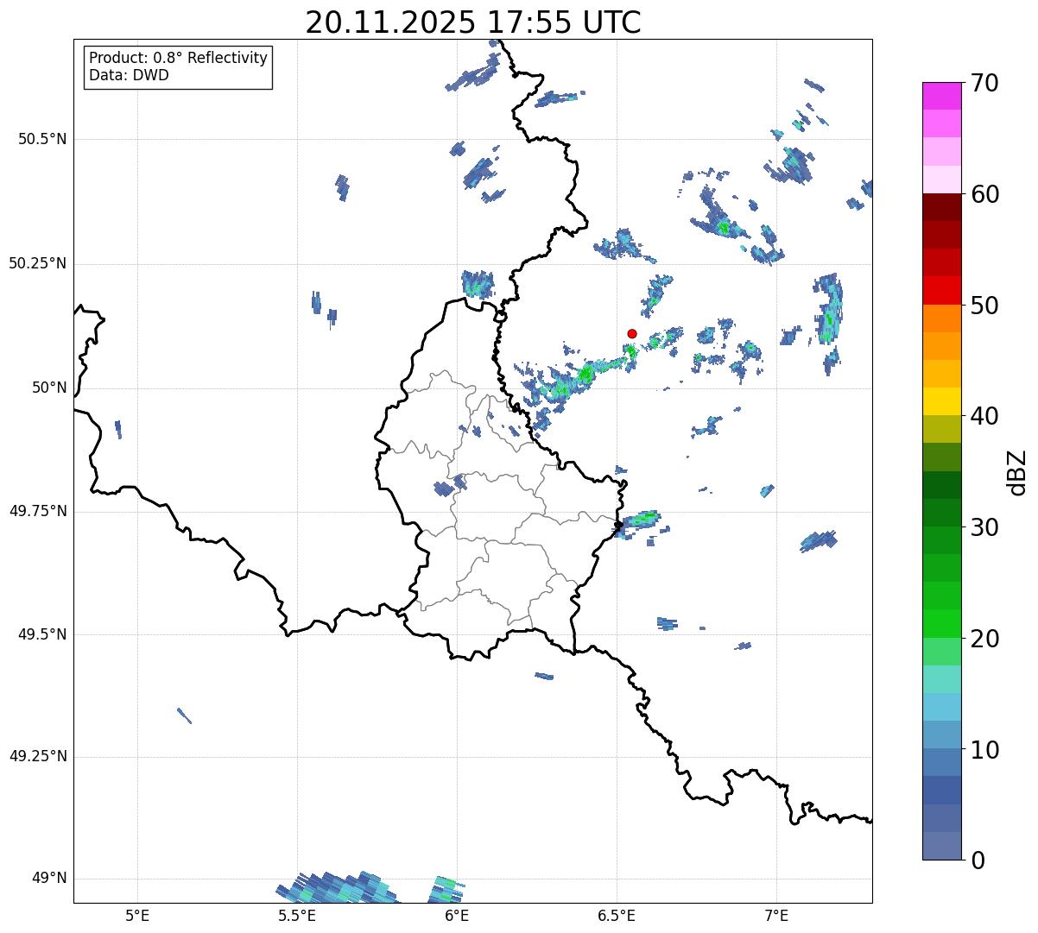Click the 6°E longitude label
Image resolution: width=1038 pixels, height=933 pixels.
point(457,915)
